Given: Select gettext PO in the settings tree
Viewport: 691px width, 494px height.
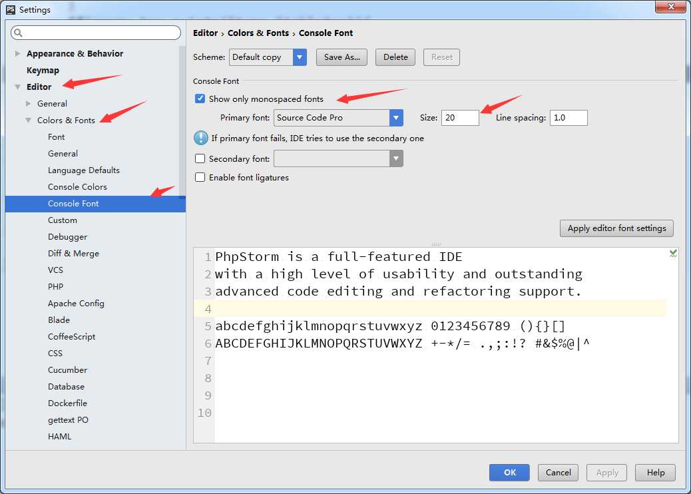Looking at the screenshot, I should [69, 420].
